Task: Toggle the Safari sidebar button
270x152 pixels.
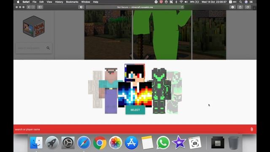Action: tap(40, 7)
